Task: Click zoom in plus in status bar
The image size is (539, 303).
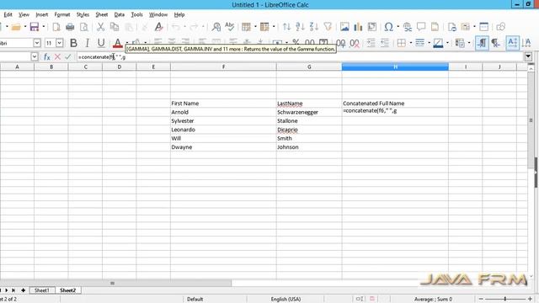Action: point(530,300)
